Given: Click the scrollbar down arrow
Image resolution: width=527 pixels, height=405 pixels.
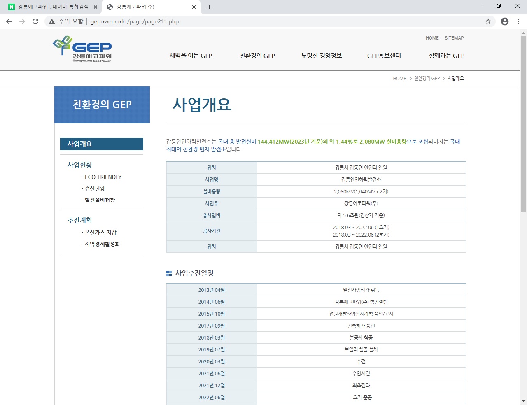Looking at the screenshot, I should click(523, 401).
